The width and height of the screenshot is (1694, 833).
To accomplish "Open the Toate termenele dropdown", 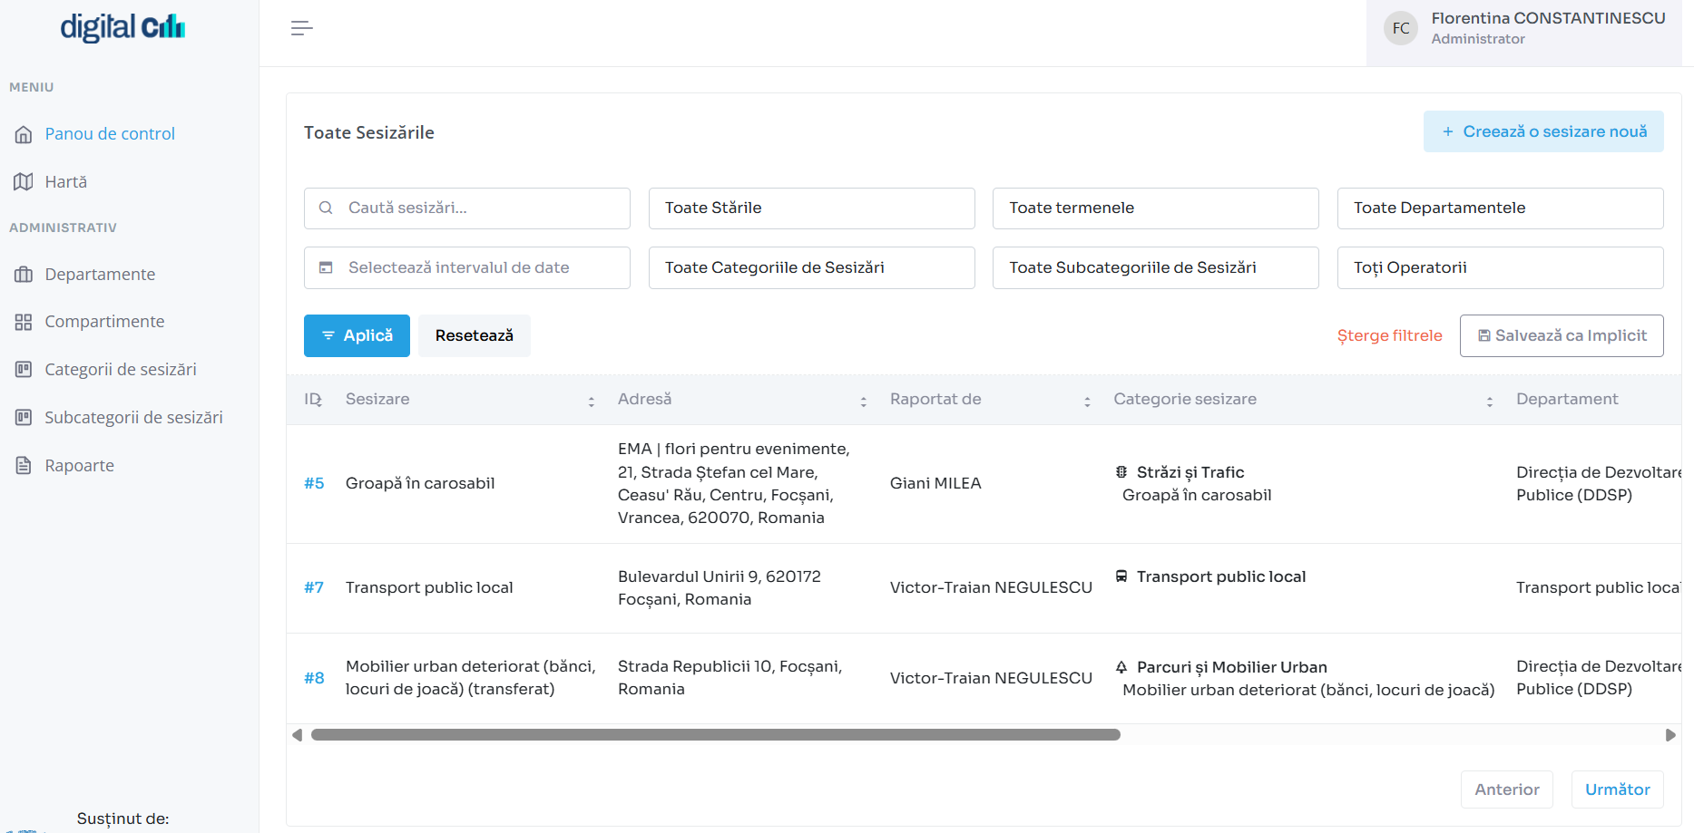I will click(x=1155, y=208).
